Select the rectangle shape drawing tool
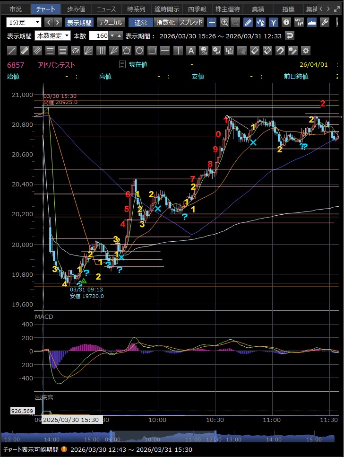Viewport: 344px width, 457px height. (152, 51)
